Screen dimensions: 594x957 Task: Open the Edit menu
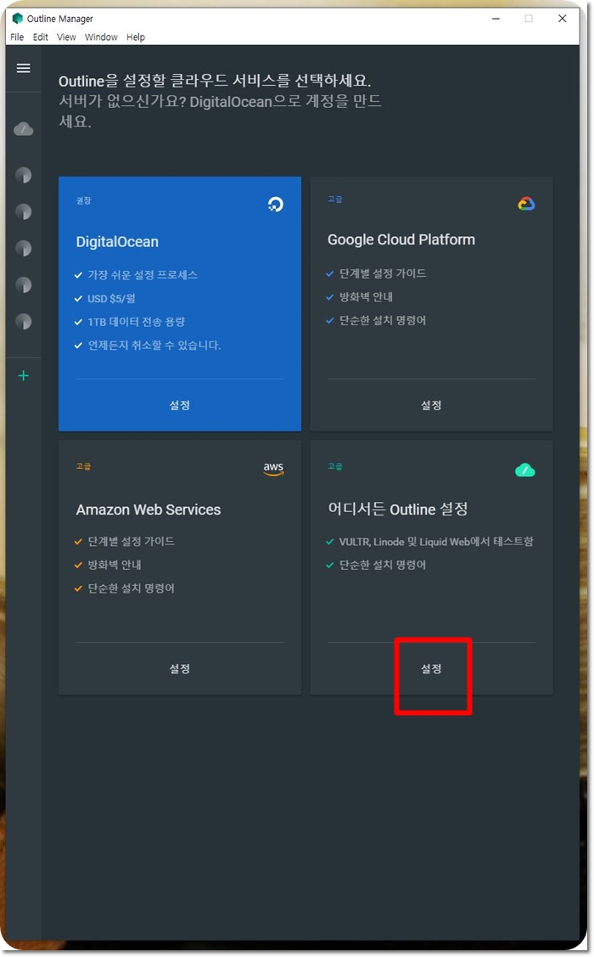click(40, 37)
